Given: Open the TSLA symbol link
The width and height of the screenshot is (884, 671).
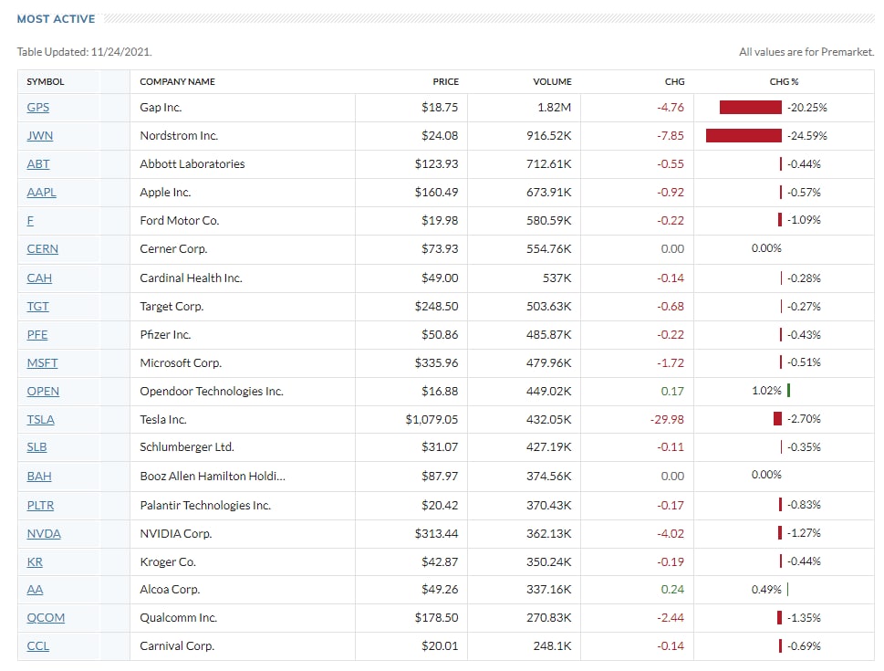Looking at the screenshot, I should 40,419.
